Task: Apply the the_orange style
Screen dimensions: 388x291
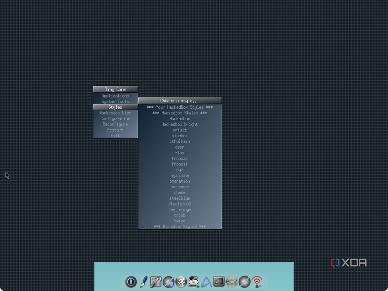Action: tap(180, 210)
